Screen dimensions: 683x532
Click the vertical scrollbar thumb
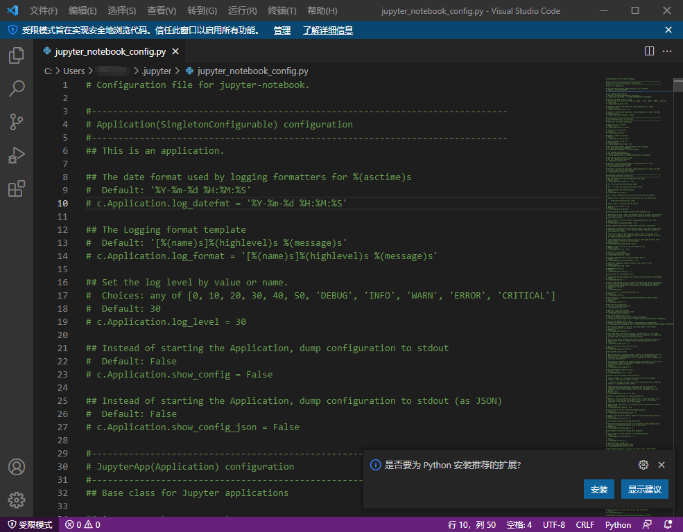(x=677, y=85)
